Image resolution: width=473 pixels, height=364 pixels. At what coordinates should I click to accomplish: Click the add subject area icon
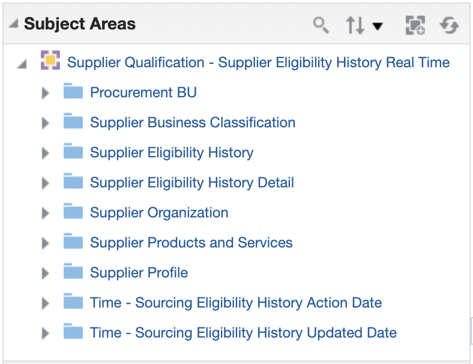click(x=415, y=25)
